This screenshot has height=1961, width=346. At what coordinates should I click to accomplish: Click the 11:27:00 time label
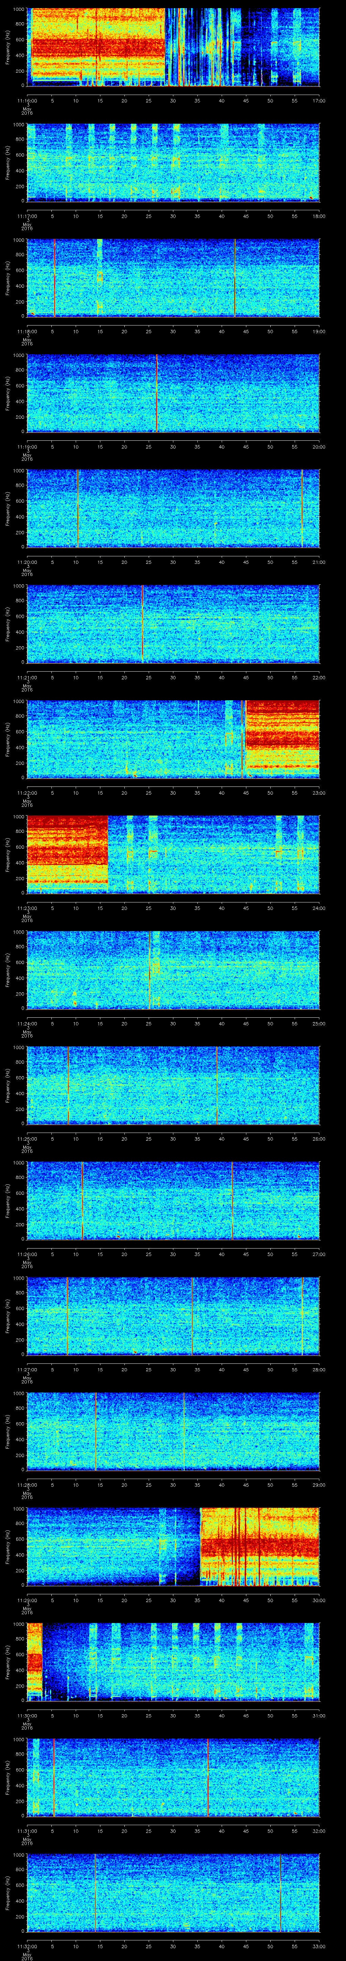pos(27,1370)
